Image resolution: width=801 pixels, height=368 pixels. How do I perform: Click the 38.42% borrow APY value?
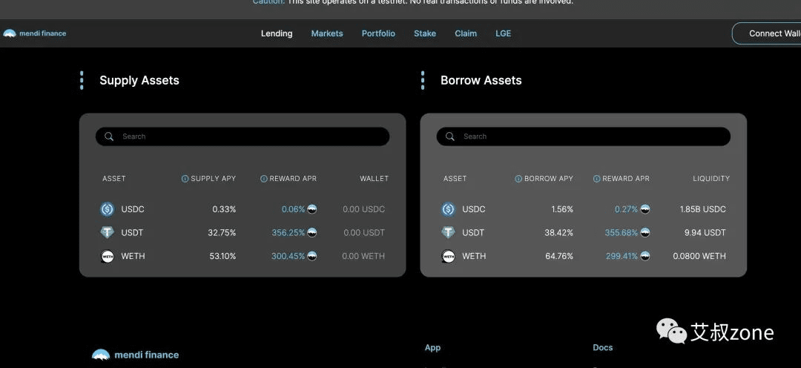pyautogui.click(x=559, y=232)
